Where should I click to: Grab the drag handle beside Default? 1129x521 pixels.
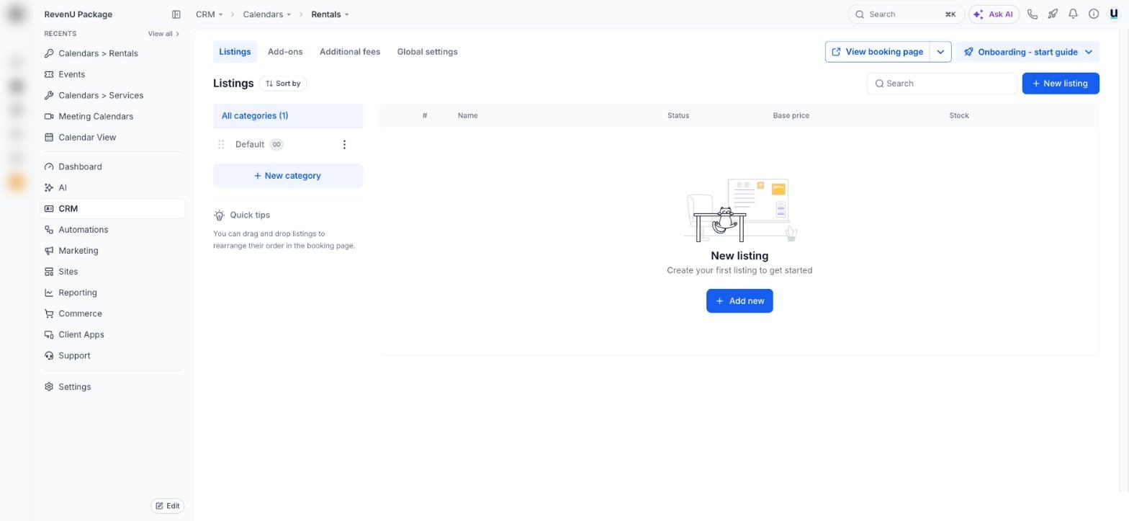pos(221,145)
